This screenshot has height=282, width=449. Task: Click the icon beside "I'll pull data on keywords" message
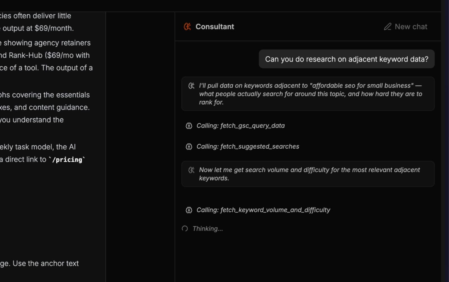(191, 86)
